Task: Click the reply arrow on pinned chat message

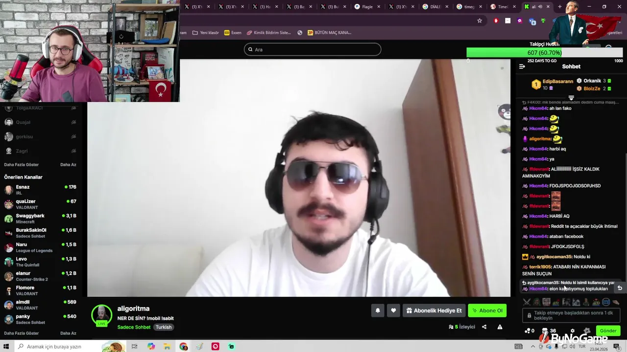Action: coord(620,288)
